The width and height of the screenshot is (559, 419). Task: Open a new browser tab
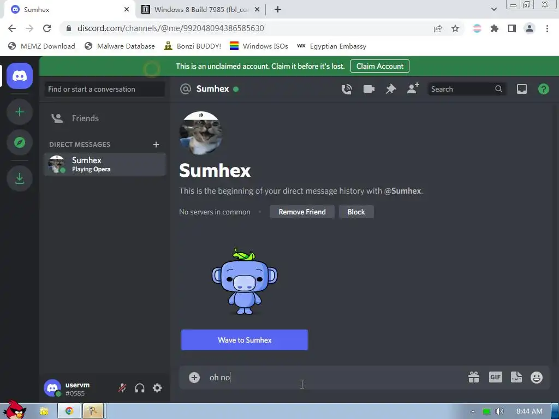pyautogui.click(x=278, y=10)
